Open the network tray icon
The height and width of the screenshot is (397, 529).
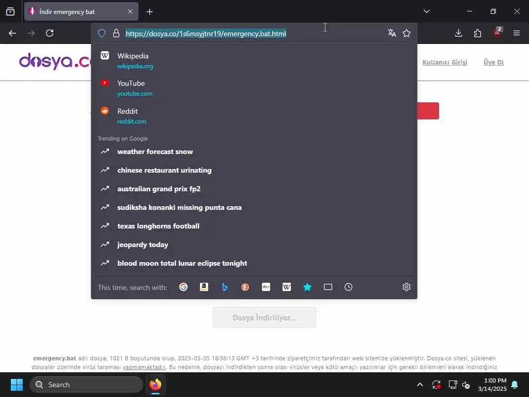[453, 385]
